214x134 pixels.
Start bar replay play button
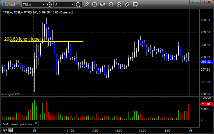click(111, 4)
